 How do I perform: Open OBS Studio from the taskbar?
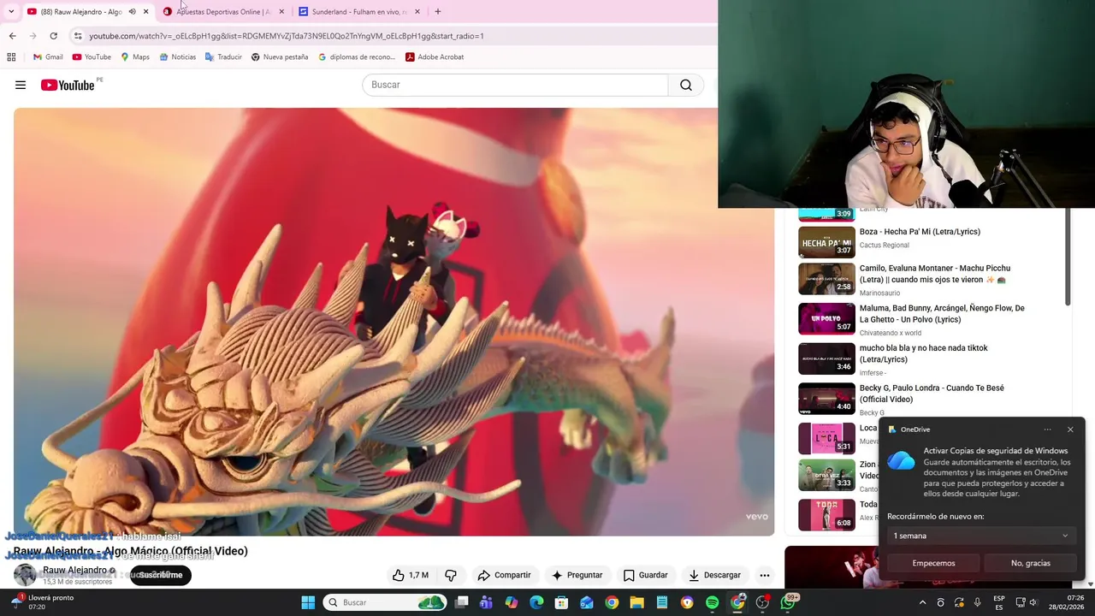coord(762,602)
